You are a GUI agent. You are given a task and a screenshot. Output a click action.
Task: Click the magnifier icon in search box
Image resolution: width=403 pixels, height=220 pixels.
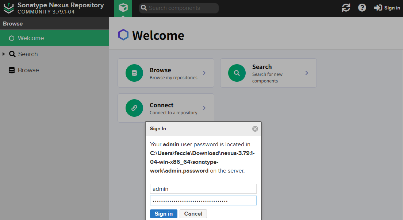pos(144,8)
